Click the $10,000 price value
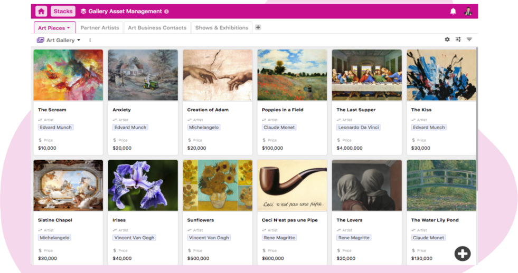 (47, 149)
